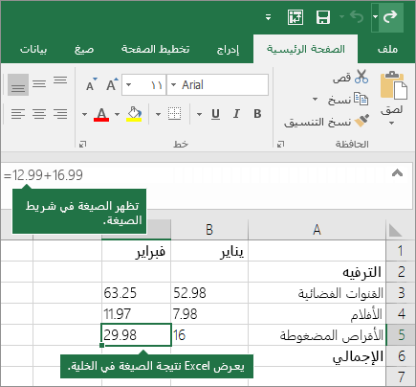Viewport: 416px width, 387px height.
Task: Click cell with value 7.98
Action: [209, 314]
